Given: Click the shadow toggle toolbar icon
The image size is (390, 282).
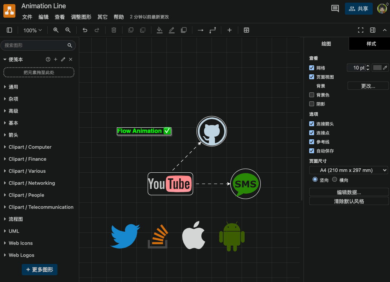Looking at the screenshot, I should (x=184, y=30).
